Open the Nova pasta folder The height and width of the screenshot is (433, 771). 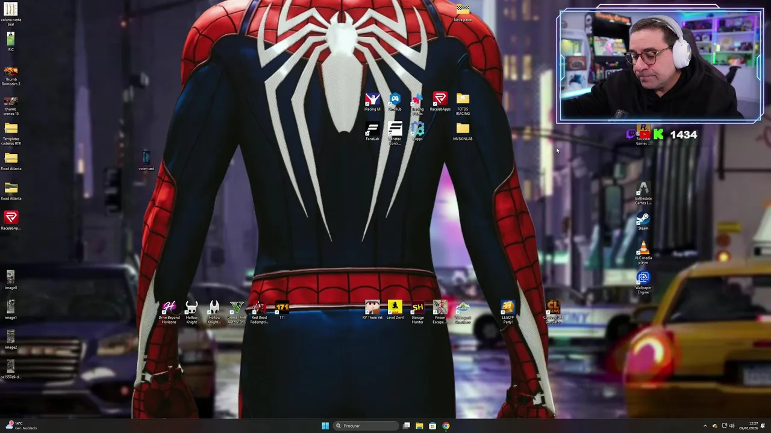463,13
